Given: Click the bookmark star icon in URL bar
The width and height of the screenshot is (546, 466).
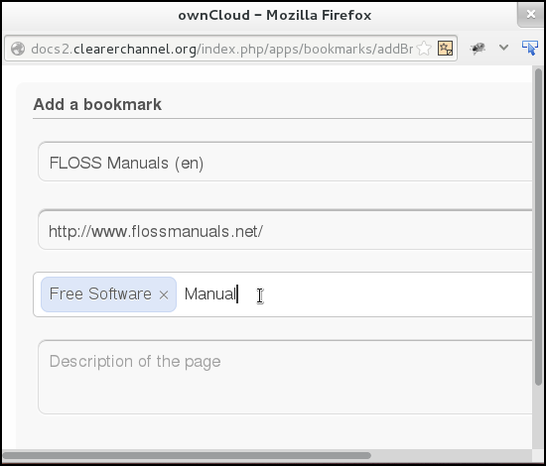Looking at the screenshot, I should [x=424, y=49].
